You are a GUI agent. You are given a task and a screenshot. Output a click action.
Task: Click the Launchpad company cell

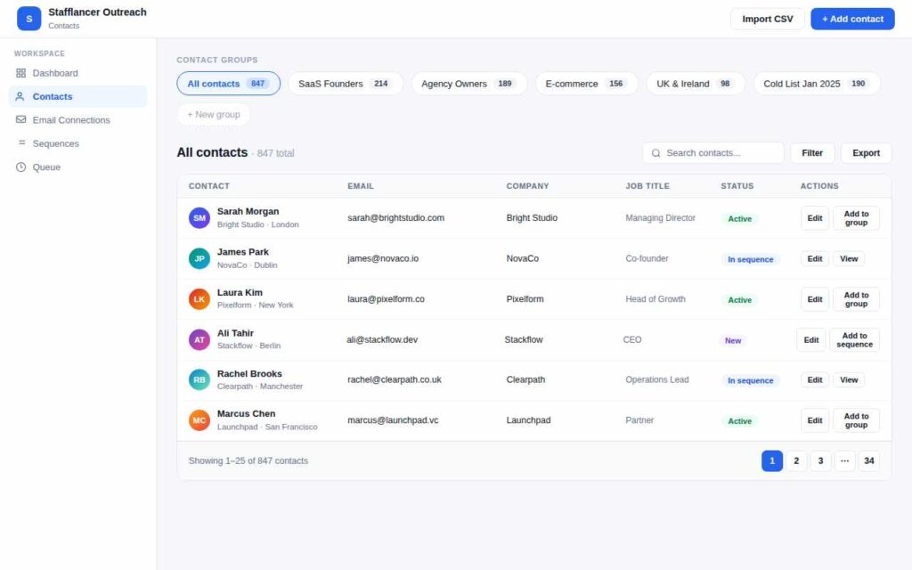point(528,420)
